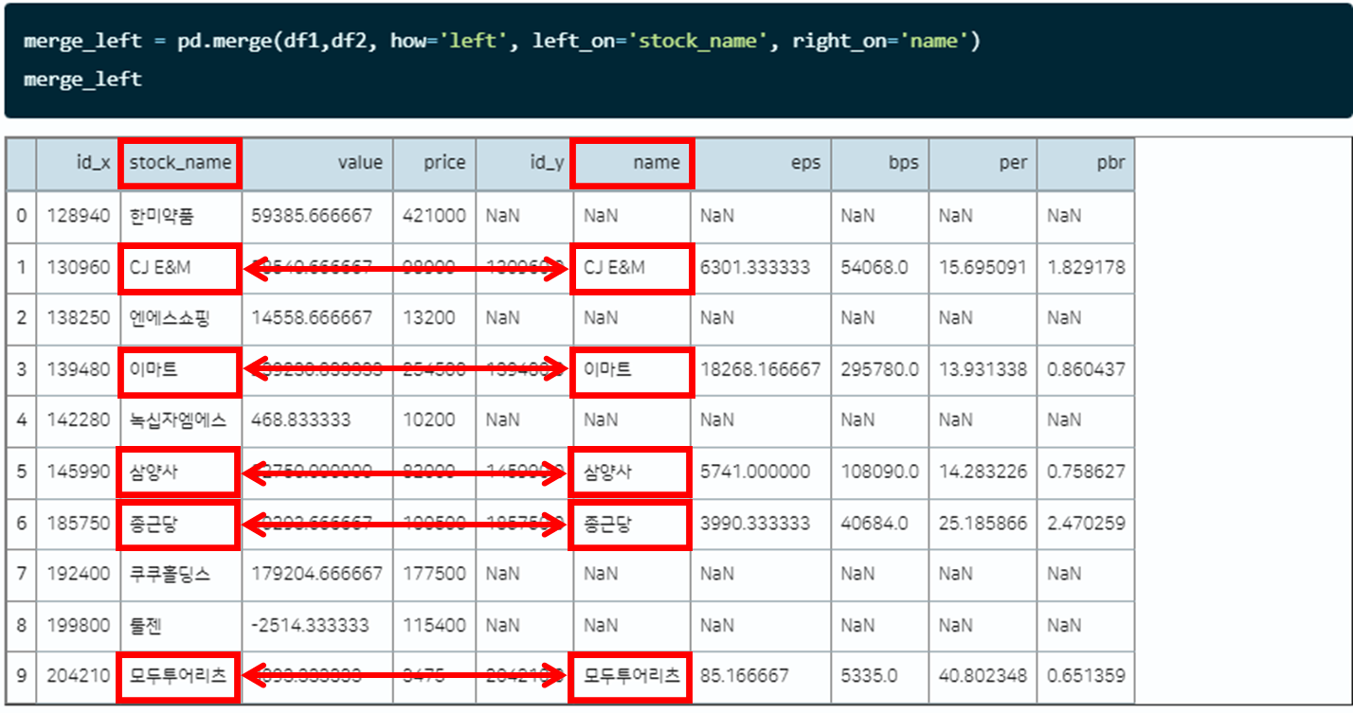Select id_x cell 139480
Screen dimensions: 1353x713
coord(78,369)
